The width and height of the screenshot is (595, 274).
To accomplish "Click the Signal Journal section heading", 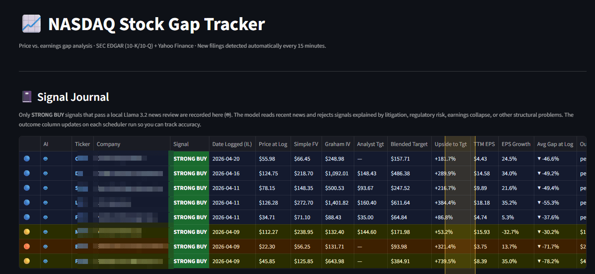I will pos(73,97).
